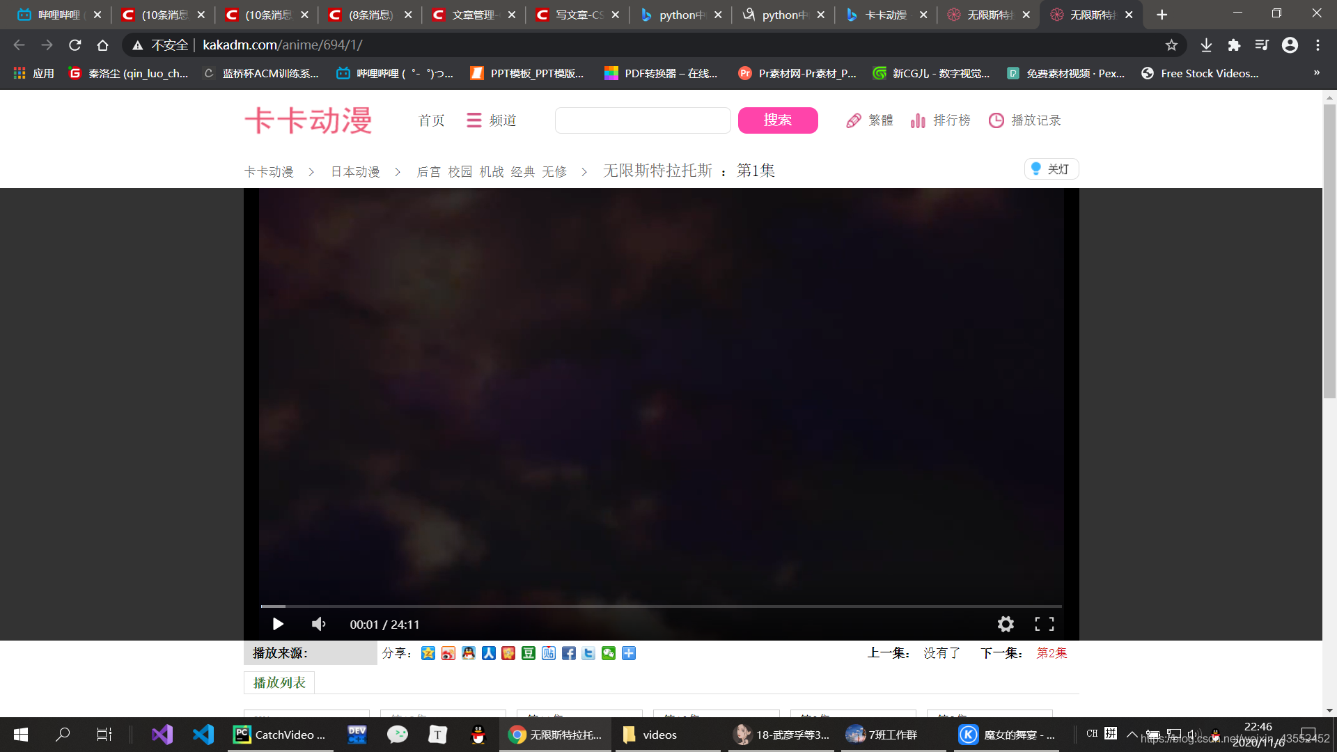
Task: Click the video progress bar
Action: pyautogui.click(x=662, y=606)
